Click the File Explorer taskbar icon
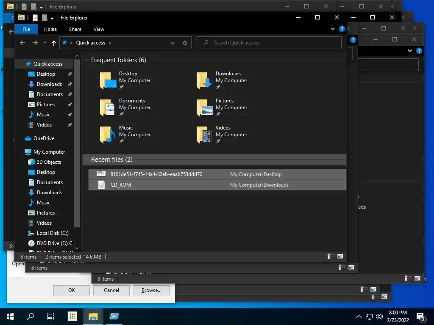This screenshot has width=434, height=325. [x=93, y=317]
